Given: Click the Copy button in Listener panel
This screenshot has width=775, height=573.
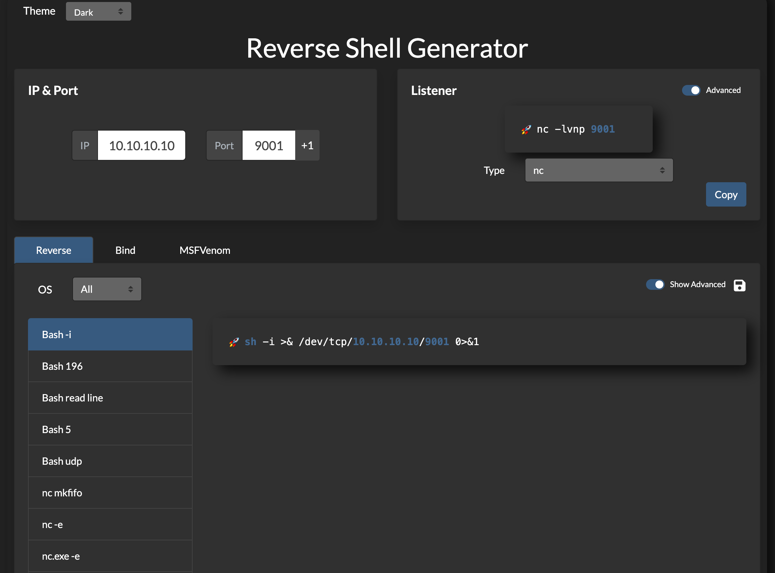Looking at the screenshot, I should tap(726, 195).
